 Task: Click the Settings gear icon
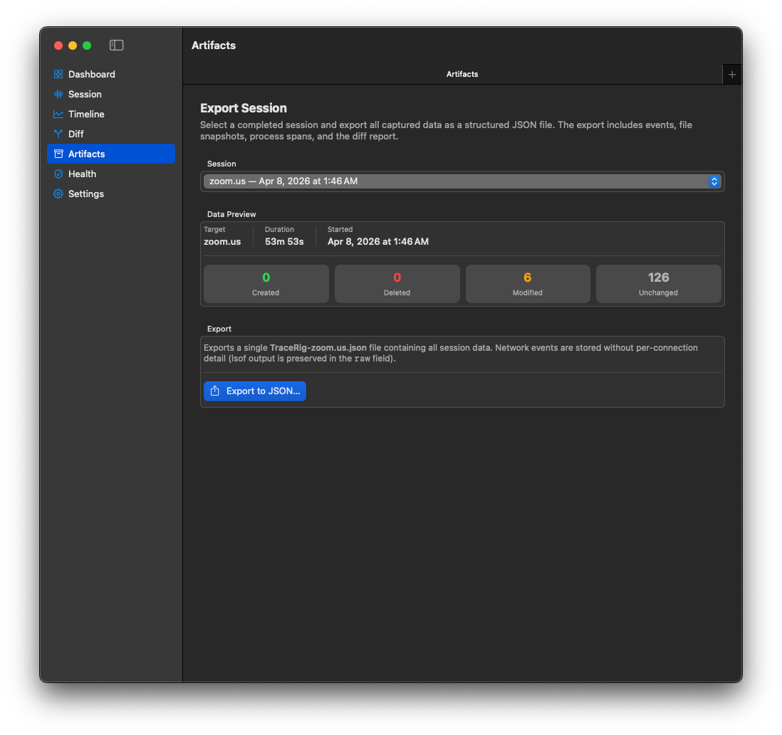point(58,194)
